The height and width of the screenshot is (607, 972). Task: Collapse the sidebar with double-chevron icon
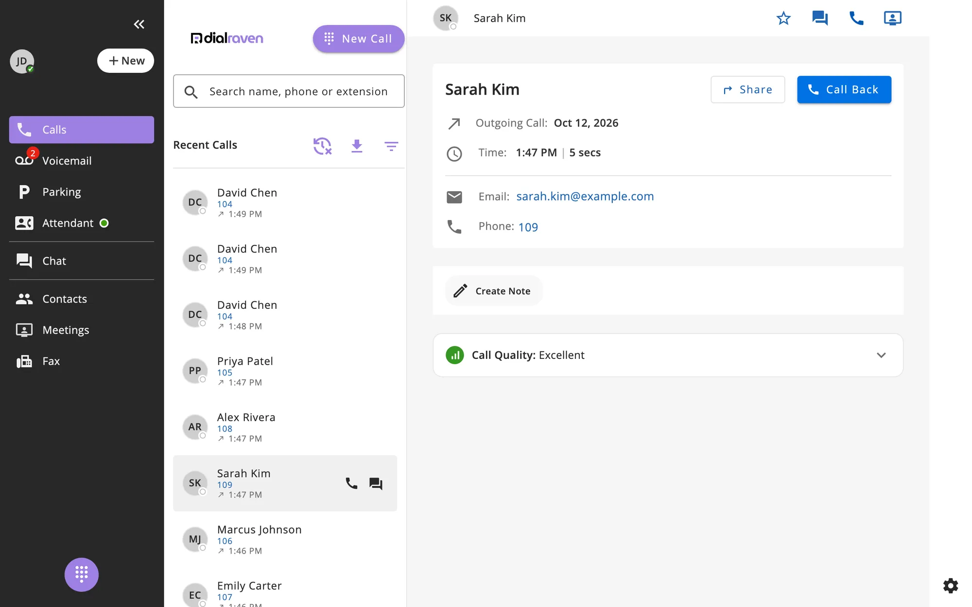[139, 24]
